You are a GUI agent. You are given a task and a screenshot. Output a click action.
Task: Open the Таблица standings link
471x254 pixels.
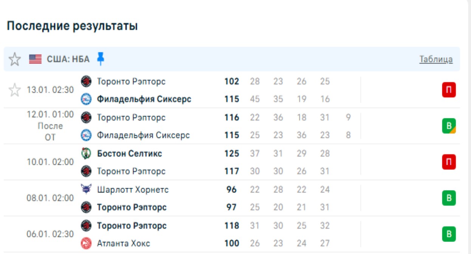click(436, 59)
